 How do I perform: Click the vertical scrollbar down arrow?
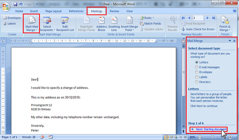click(184, 126)
